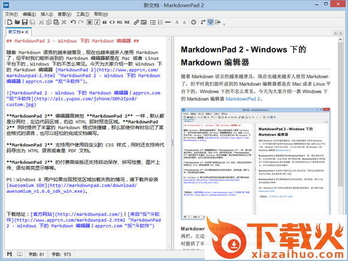348x261 pixels.
Task: Open a file using the folder icon
Action: point(17,22)
